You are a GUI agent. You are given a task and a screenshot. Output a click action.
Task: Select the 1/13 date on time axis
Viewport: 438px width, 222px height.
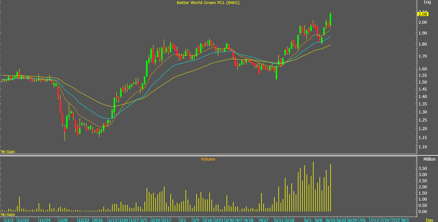113,220
